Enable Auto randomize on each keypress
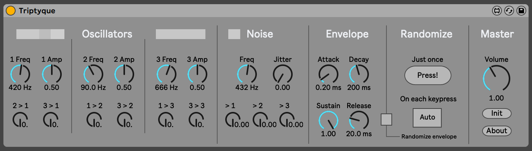The width and height of the screenshot is (532, 151). [x=427, y=117]
